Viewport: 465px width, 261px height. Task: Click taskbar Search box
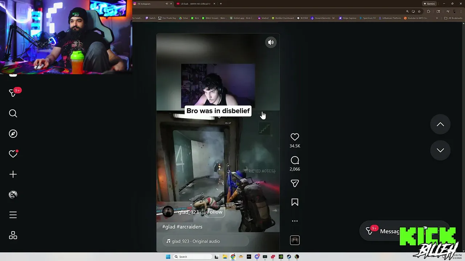pyautogui.click(x=193, y=257)
